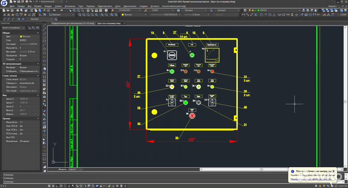The width and height of the screenshot is (348, 188).
Task: Toggle Grid display in status bar
Action: pyautogui.click(x=53, y=186)
